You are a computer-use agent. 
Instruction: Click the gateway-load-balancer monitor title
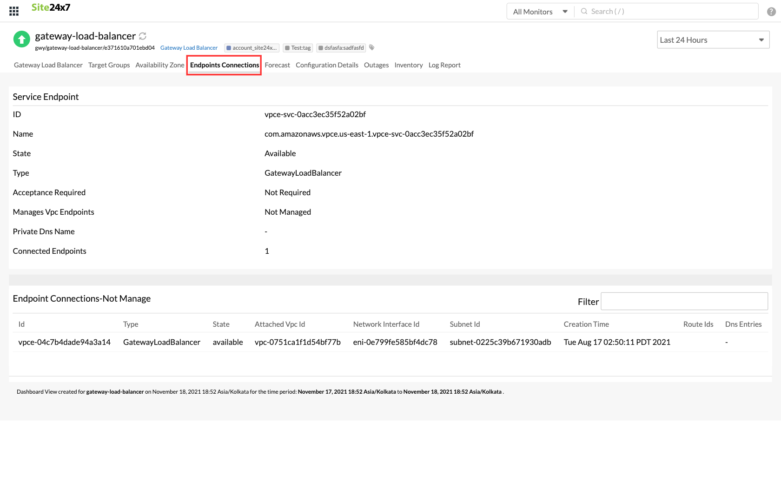86,36
